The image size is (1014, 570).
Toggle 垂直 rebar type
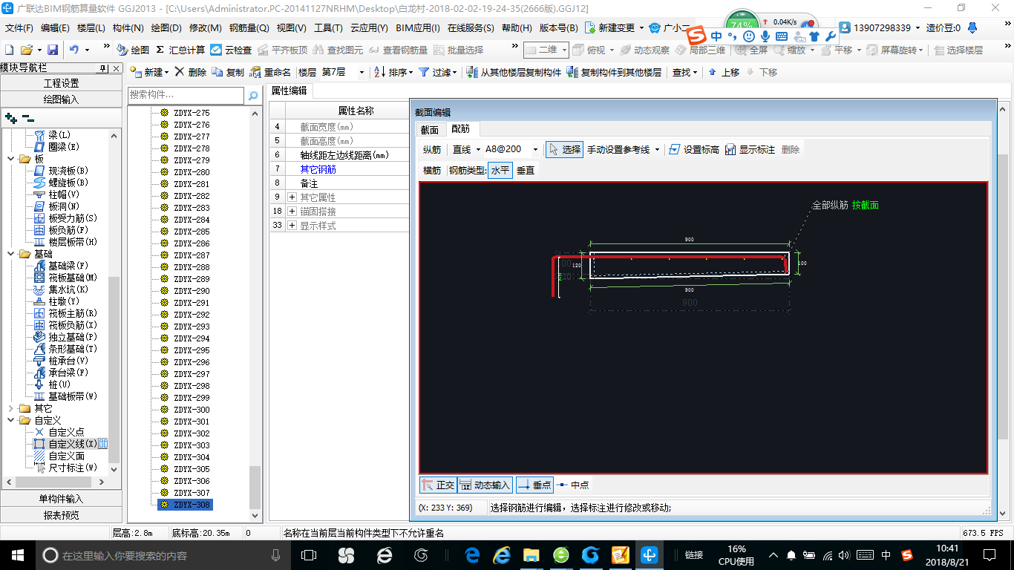tap(526, 170)
